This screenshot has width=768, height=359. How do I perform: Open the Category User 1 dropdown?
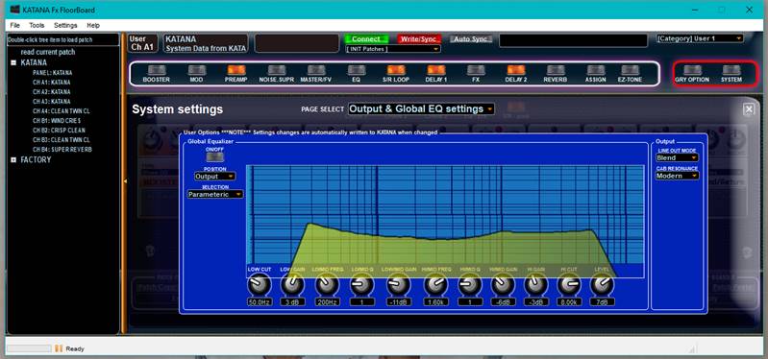tap(700, 38)
